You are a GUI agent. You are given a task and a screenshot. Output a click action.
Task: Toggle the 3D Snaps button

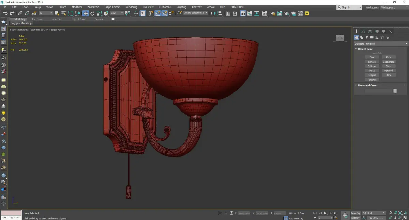coord(150,13)
